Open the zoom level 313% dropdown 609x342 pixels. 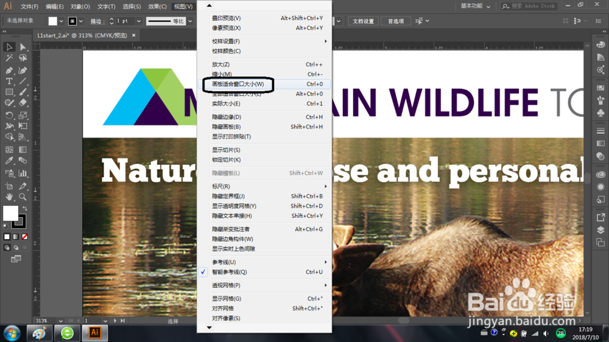click(x=60, y=321)
